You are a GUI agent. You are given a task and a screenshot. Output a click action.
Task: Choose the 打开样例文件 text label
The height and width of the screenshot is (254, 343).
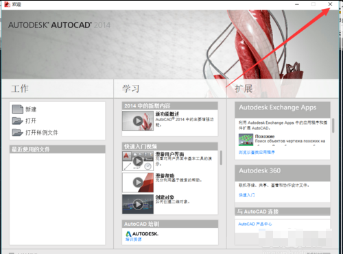coord(42,132)
